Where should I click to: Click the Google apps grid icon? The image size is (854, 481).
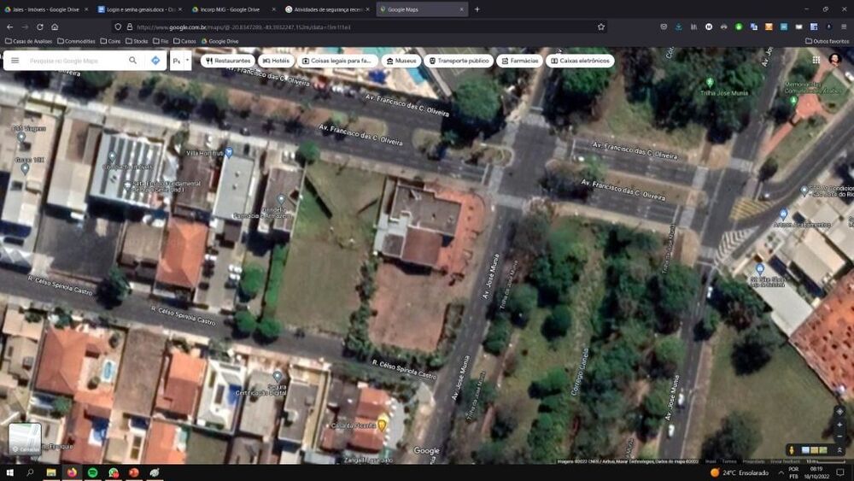tap(816, 60)
